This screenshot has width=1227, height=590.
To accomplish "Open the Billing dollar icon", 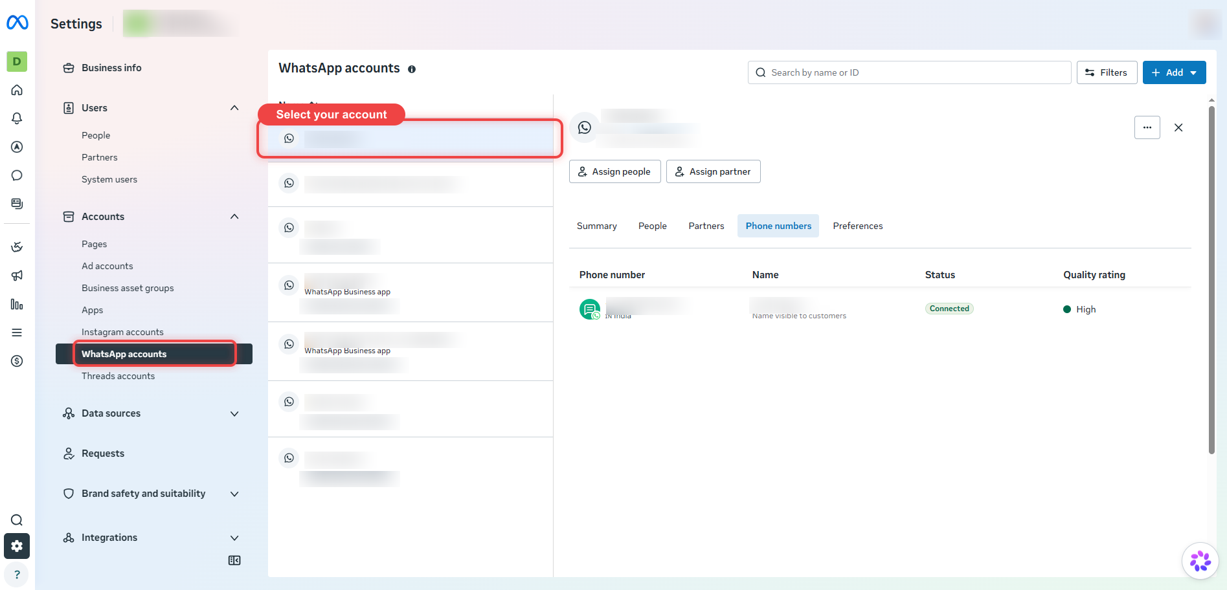I will point(17,361).
